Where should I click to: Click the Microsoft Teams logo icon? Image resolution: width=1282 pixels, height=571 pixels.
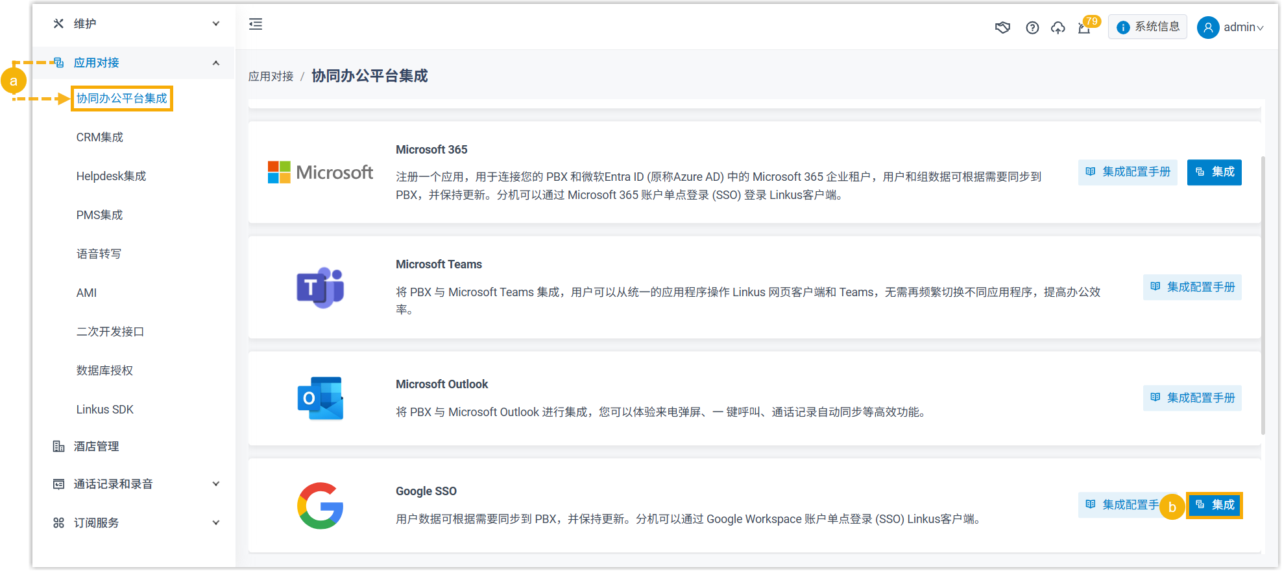320,288
